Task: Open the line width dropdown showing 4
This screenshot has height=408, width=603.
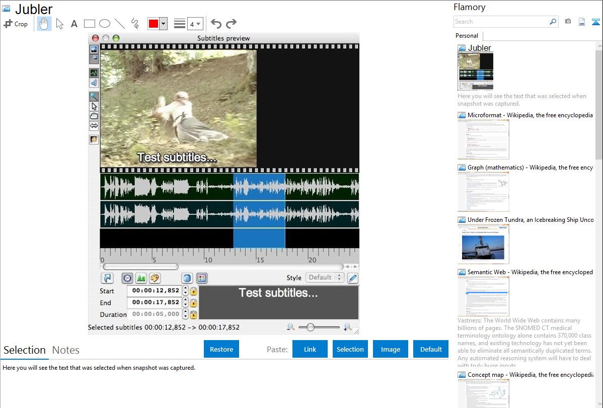Action: [195, 24]
